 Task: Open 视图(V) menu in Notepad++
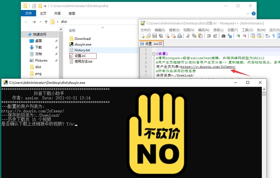(x=189, y=30)
